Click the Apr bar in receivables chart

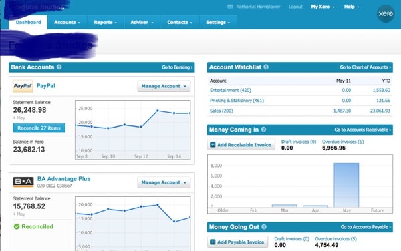coord(315,206)
